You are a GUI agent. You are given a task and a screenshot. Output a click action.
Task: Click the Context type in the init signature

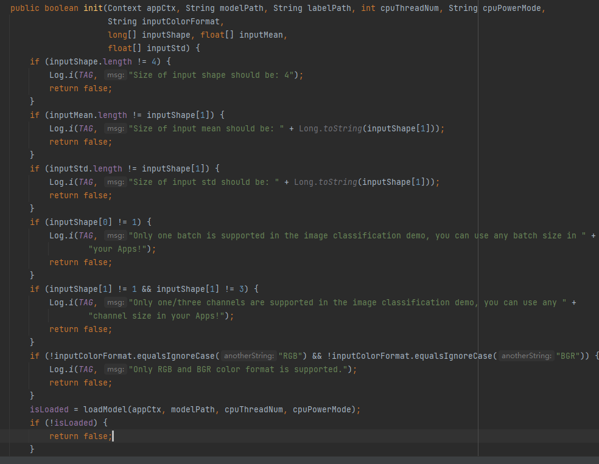pyautogui.click(x=125, y=8)
